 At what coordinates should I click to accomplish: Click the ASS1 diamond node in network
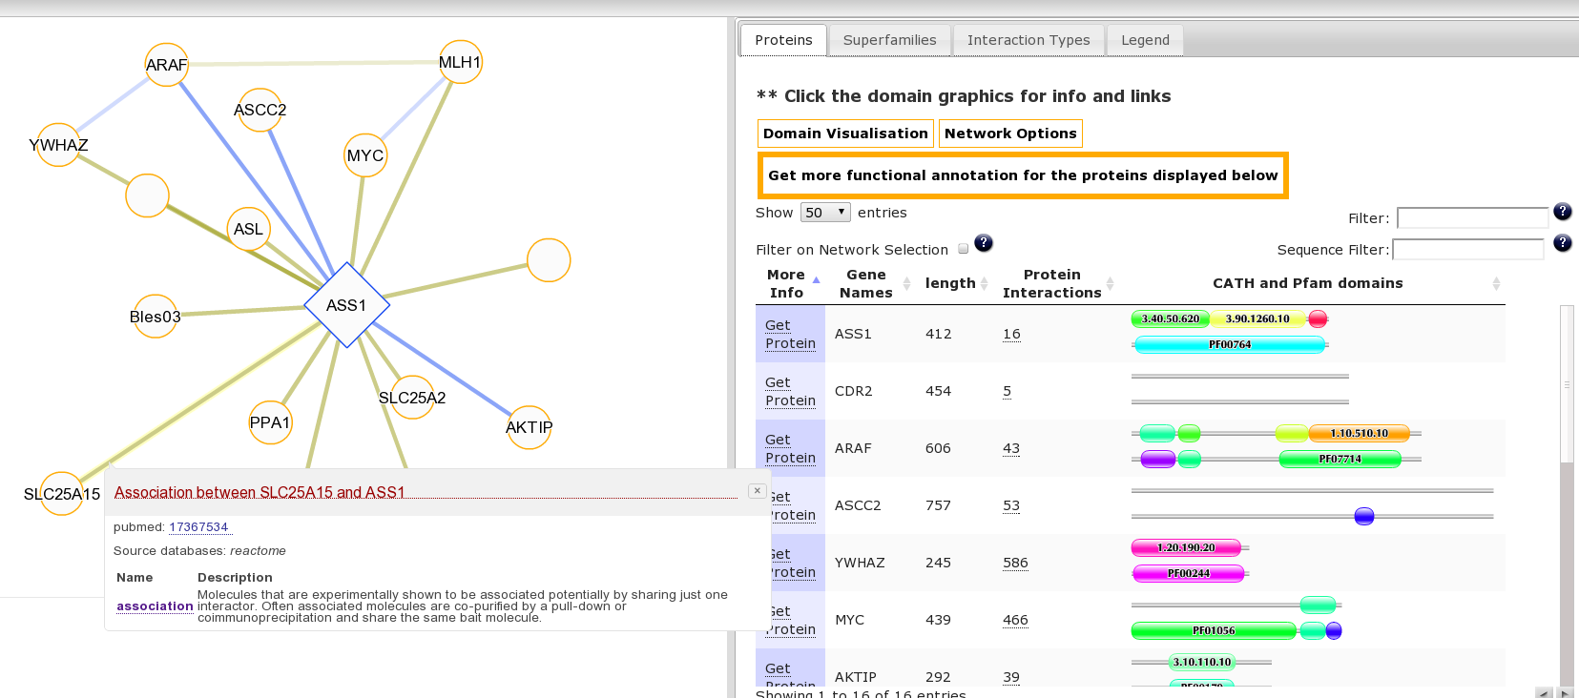[x=346, y=305]
